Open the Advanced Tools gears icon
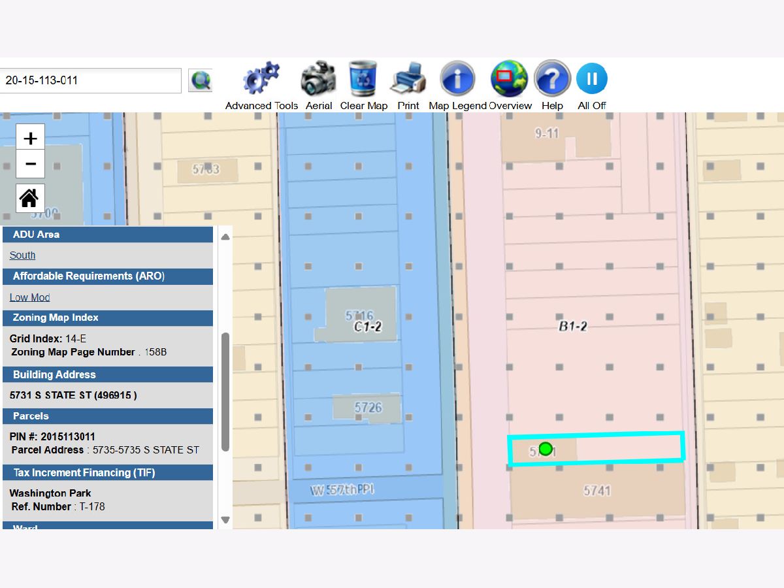This screenshot has height=588, width=784. point(261,80)
